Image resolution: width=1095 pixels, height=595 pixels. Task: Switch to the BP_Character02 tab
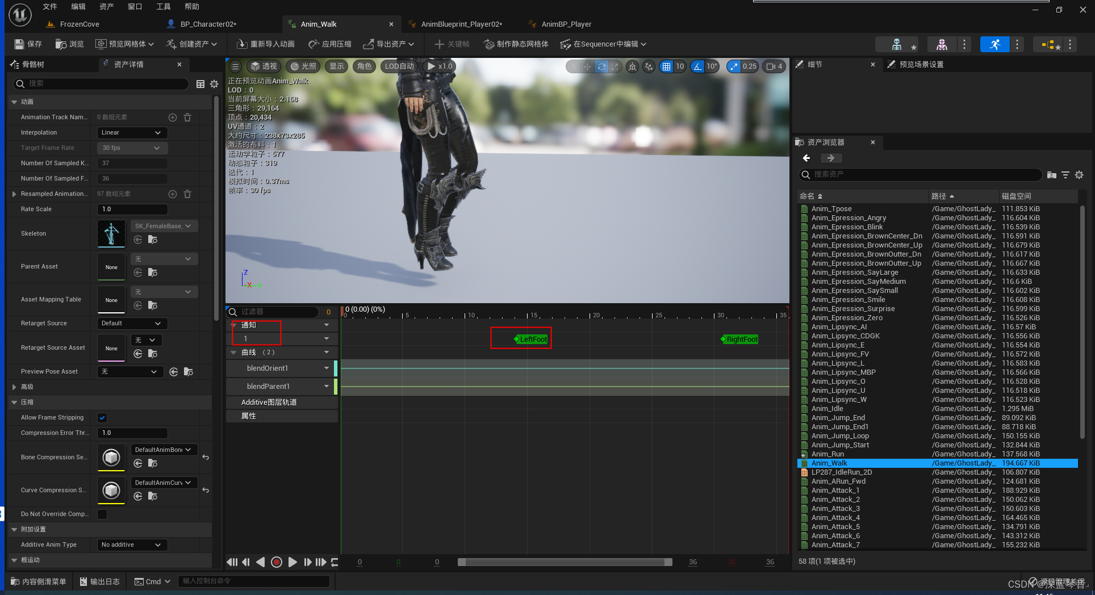tap(208, 24)
